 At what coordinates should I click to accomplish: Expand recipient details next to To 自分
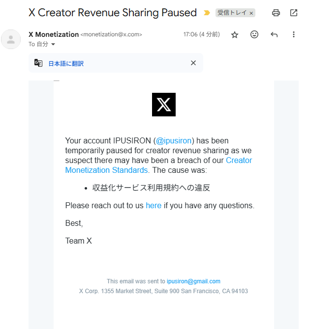(x=53, y=44)
